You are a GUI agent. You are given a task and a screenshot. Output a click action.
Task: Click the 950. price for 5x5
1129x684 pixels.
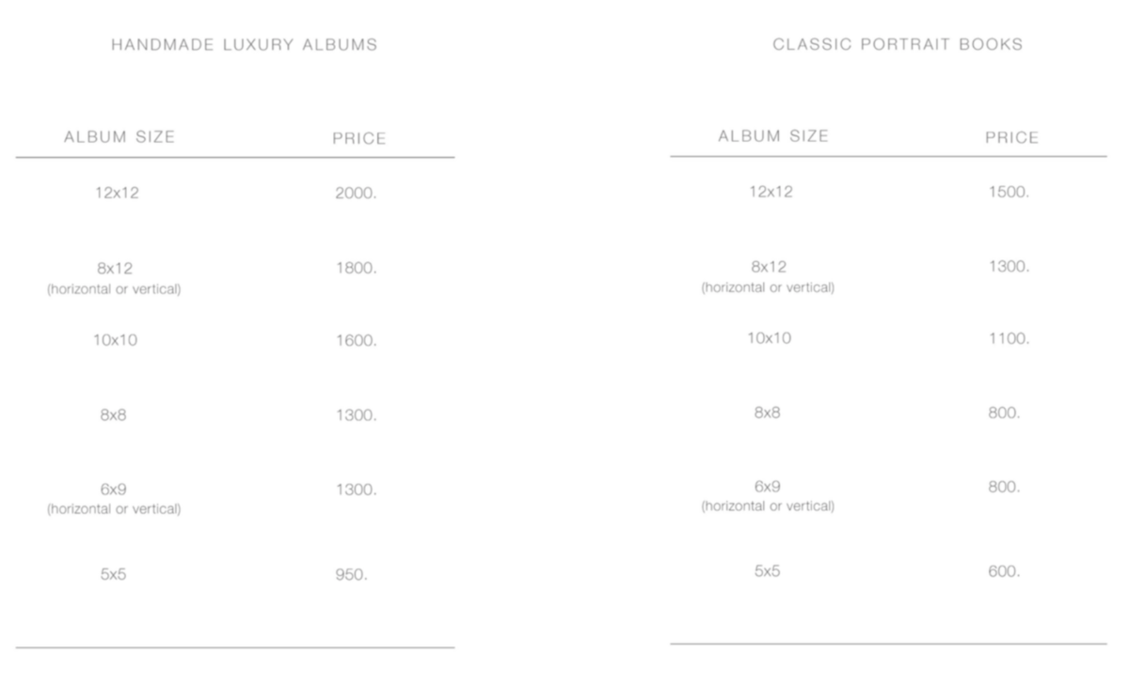pyautogui.click(x=351, y=574)
